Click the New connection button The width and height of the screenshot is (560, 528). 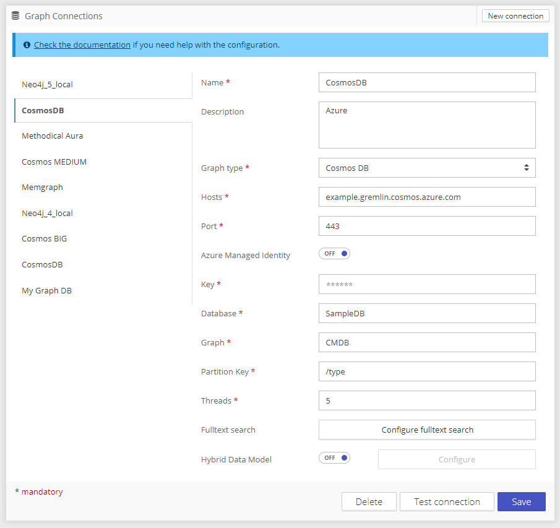[x=515, y=16]
